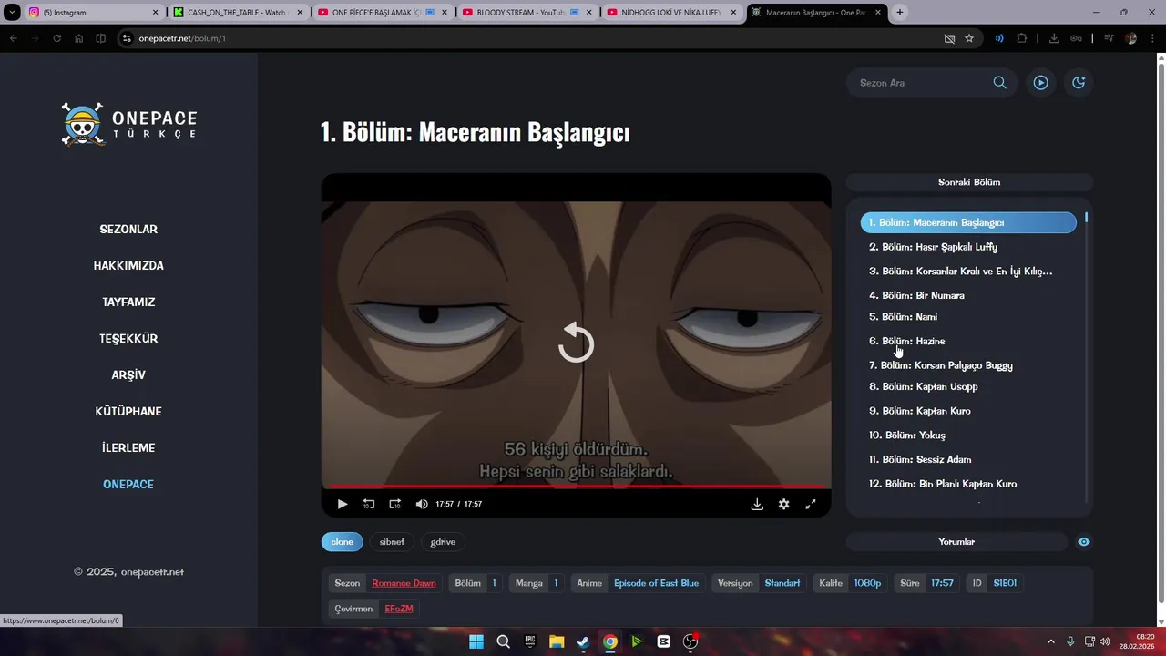Click the EFoZM translator link

coord(399,609)
